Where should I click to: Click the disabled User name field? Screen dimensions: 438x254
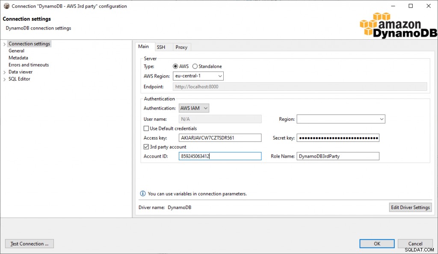(x=220, y=119)
